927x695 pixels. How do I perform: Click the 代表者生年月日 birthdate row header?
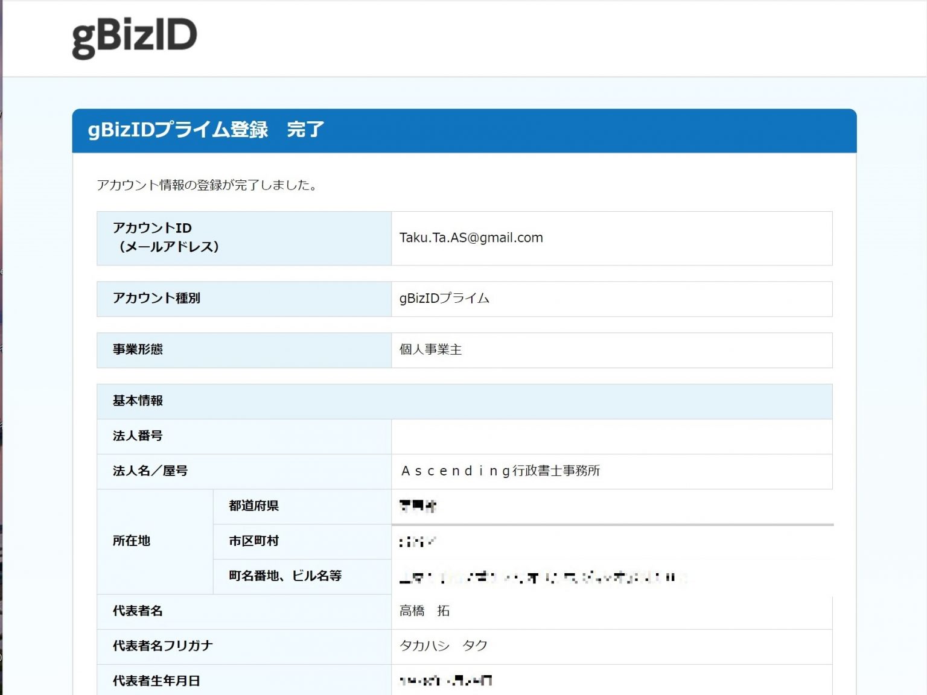(x=158, y=681)
